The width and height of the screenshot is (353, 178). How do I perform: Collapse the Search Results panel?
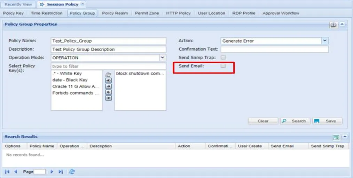point(345,137)
